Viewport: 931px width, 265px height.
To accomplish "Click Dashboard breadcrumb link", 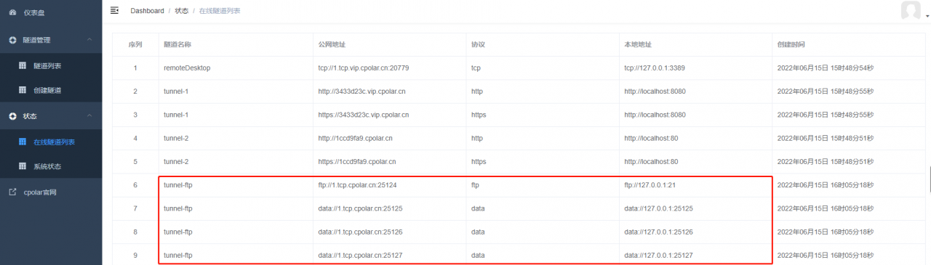I will 147,11.
